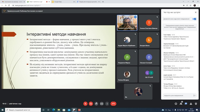Click the chat icon in bottom bar
This screenshot has height=112, width=200.
coord(186,104)
